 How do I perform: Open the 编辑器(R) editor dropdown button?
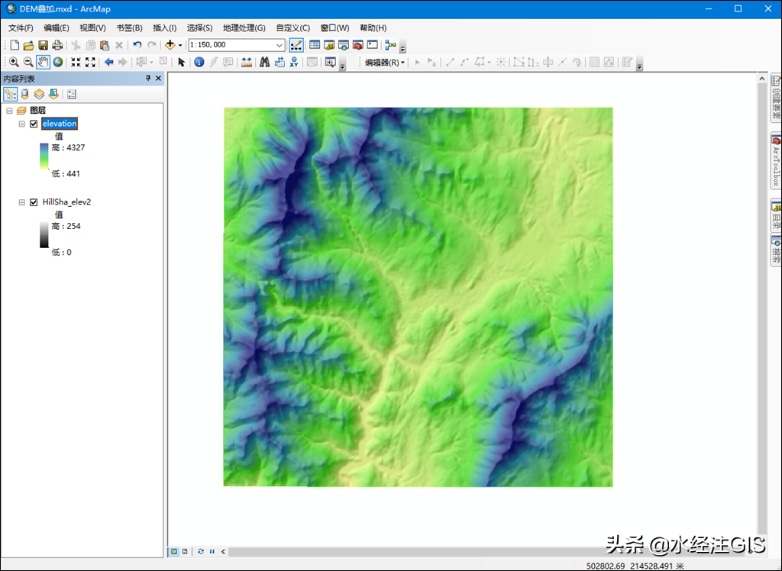point(385,63)
